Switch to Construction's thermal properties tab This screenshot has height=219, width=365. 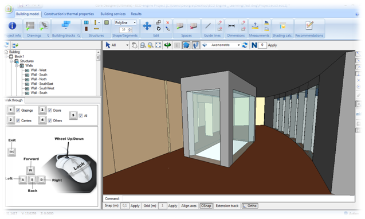coord(69,14)
